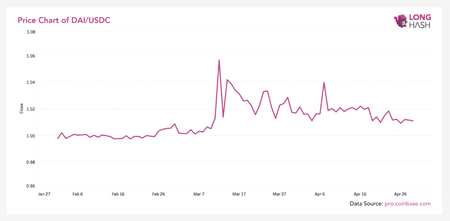Select the Mar 7 date label
The height and width of the screenshot is (221, 450).
(199, 193)
